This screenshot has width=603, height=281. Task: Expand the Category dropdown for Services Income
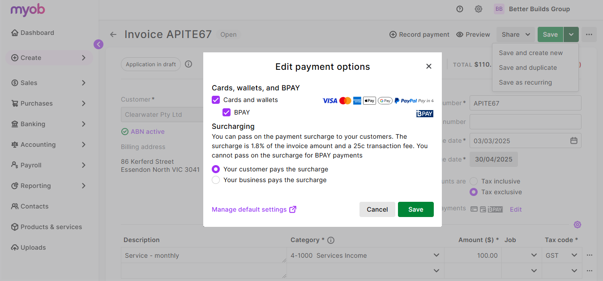pos(436,255)
